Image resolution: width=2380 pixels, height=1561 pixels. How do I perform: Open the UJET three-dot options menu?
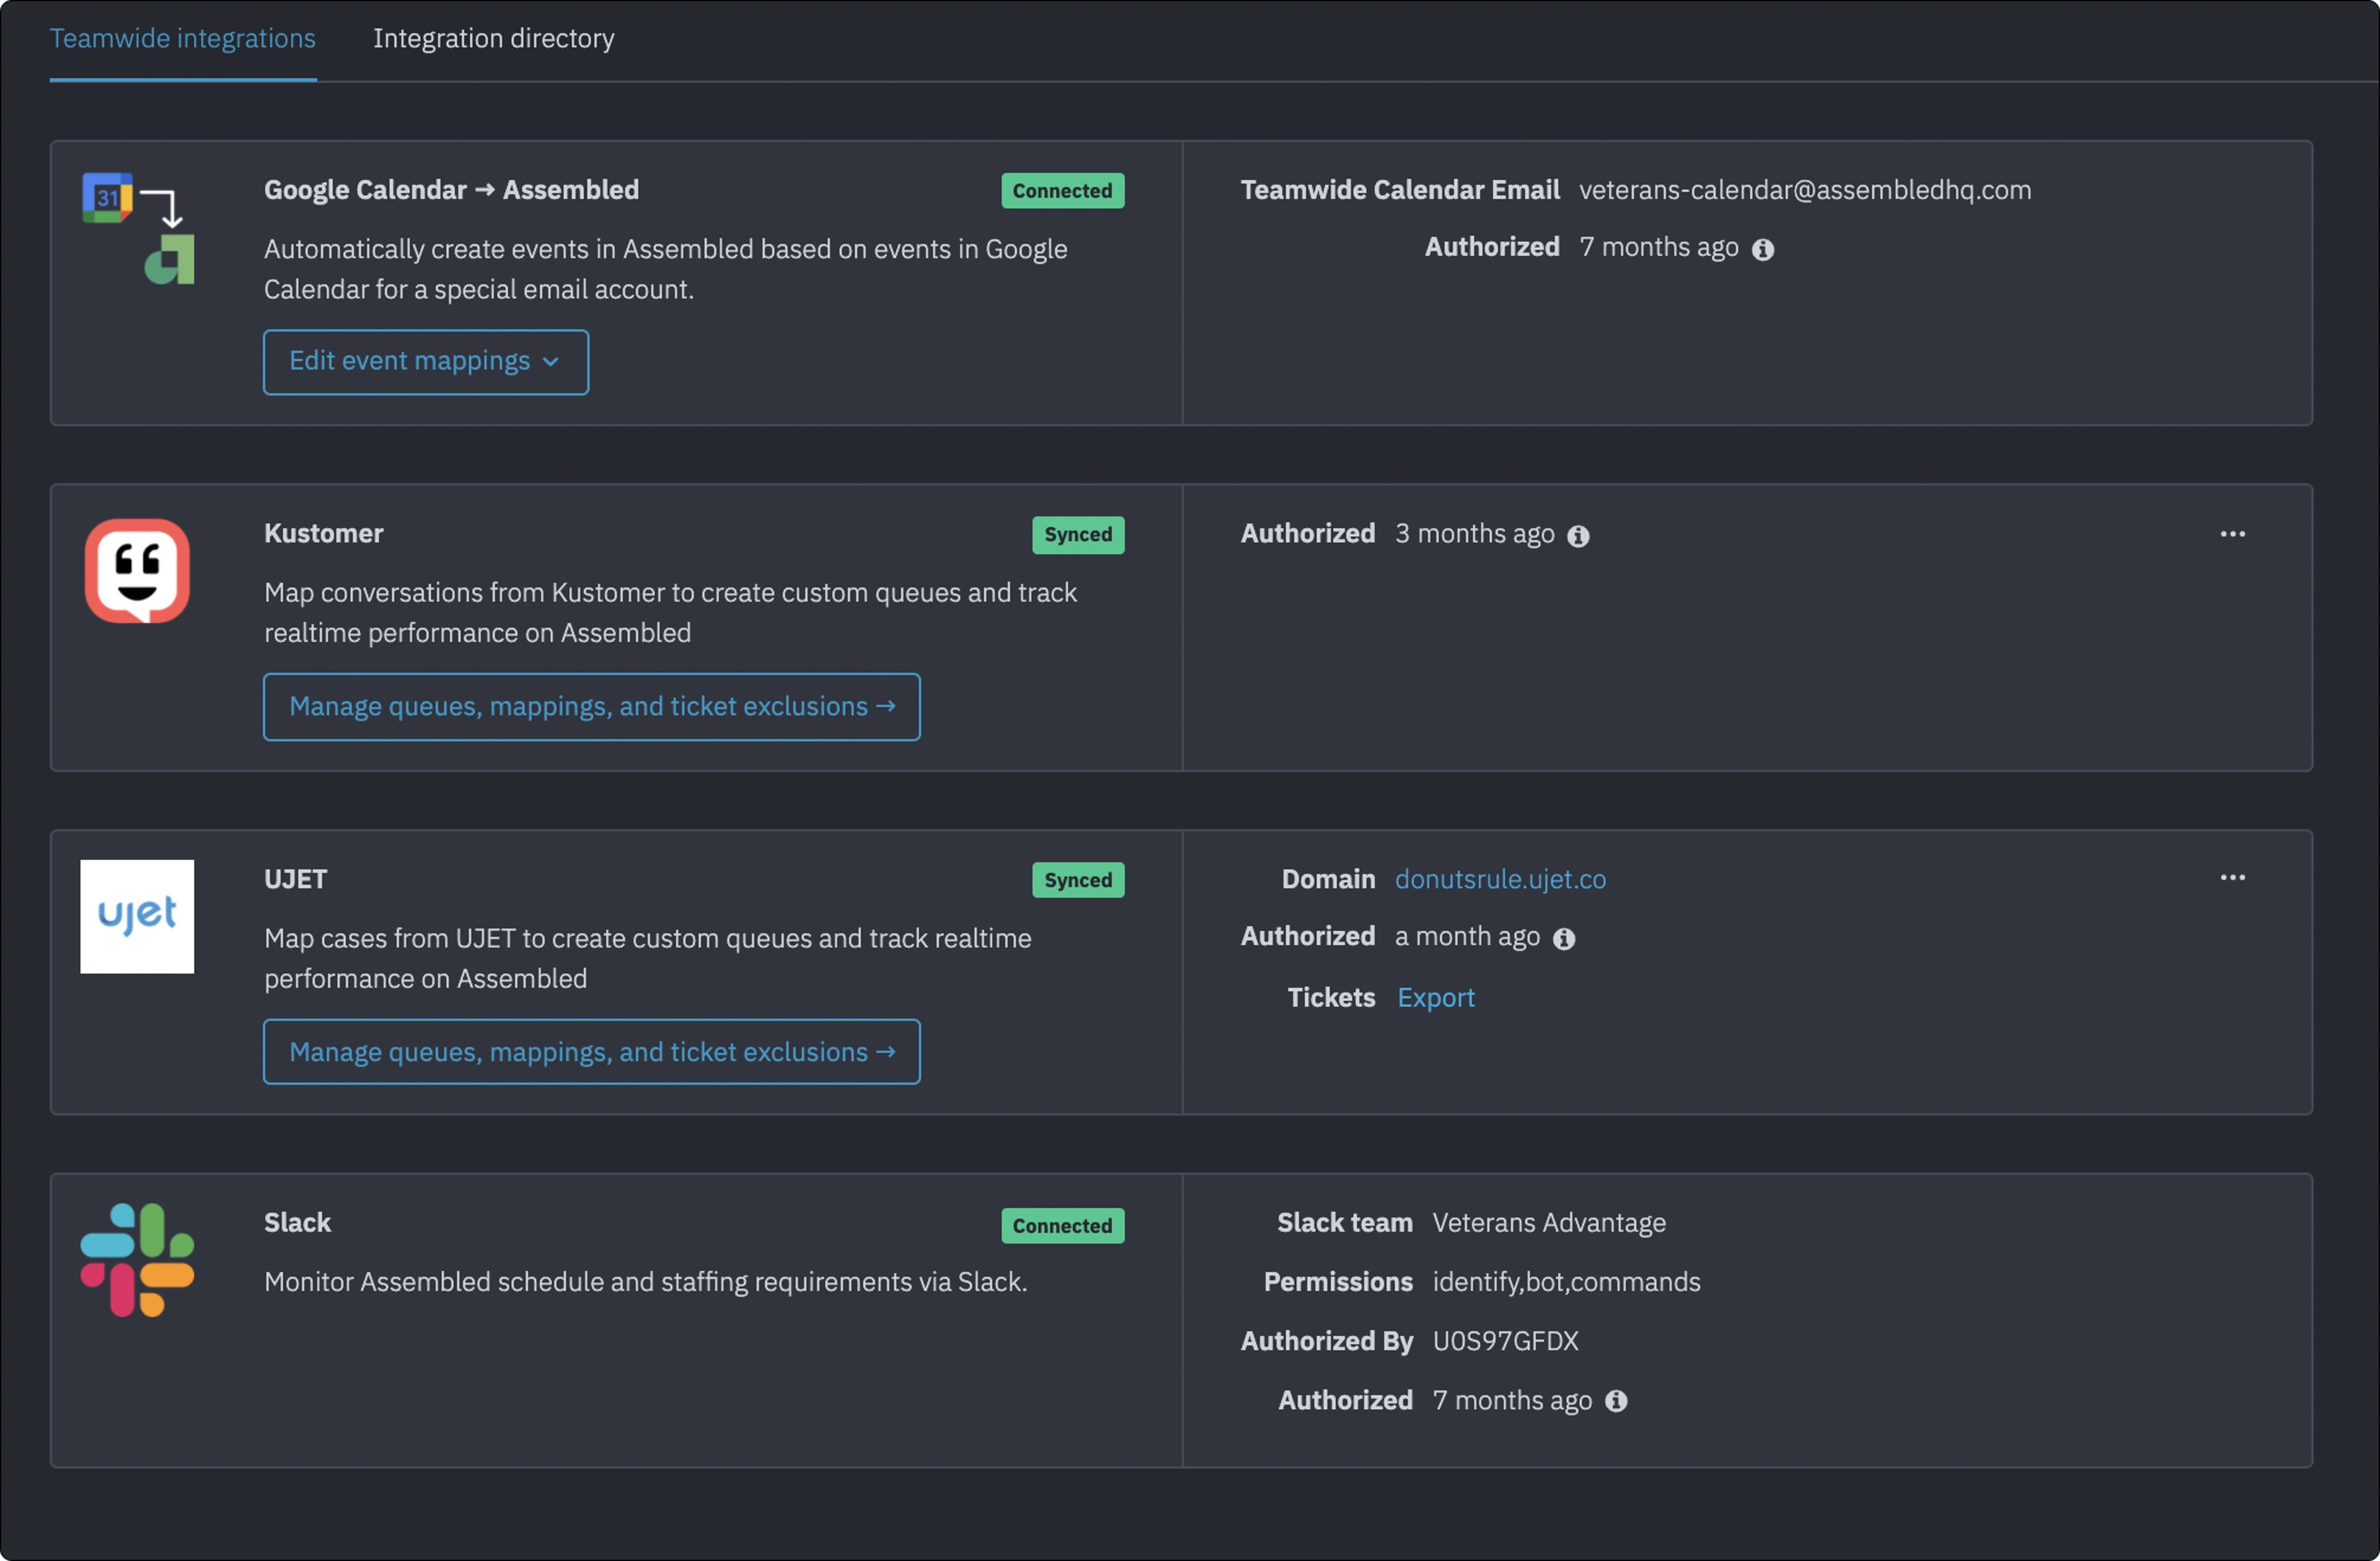[x=2232, y=878]
